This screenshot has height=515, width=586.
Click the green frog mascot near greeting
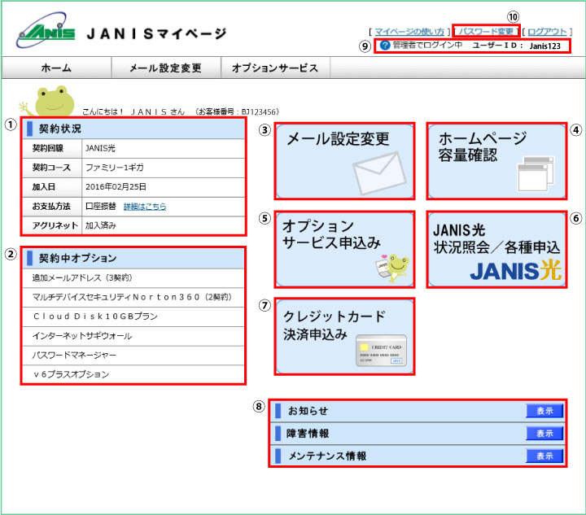(x=47, y=102)
